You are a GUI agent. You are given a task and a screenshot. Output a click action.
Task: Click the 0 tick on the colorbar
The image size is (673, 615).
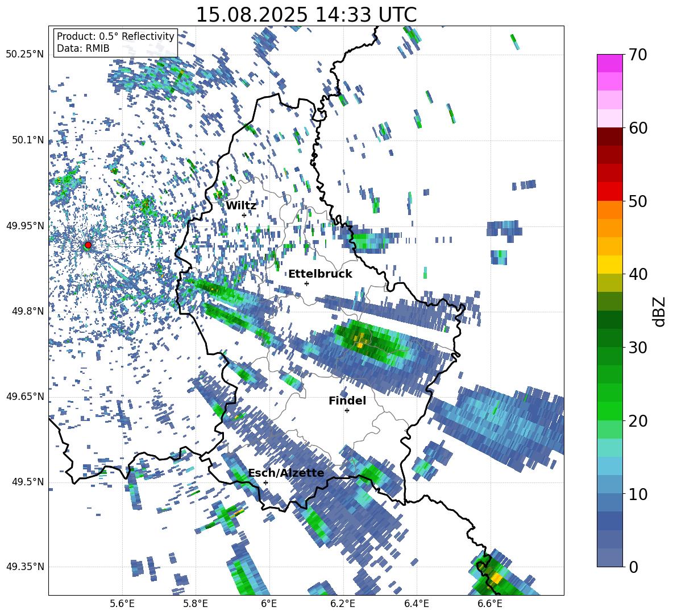click(x=633, y=567)
